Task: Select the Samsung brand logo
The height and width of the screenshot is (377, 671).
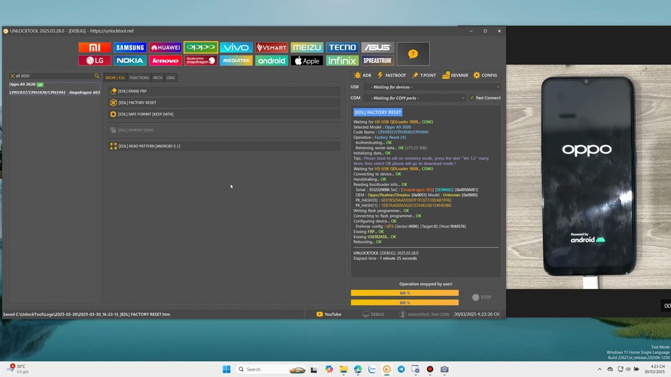Action: [x=130, y=48]
